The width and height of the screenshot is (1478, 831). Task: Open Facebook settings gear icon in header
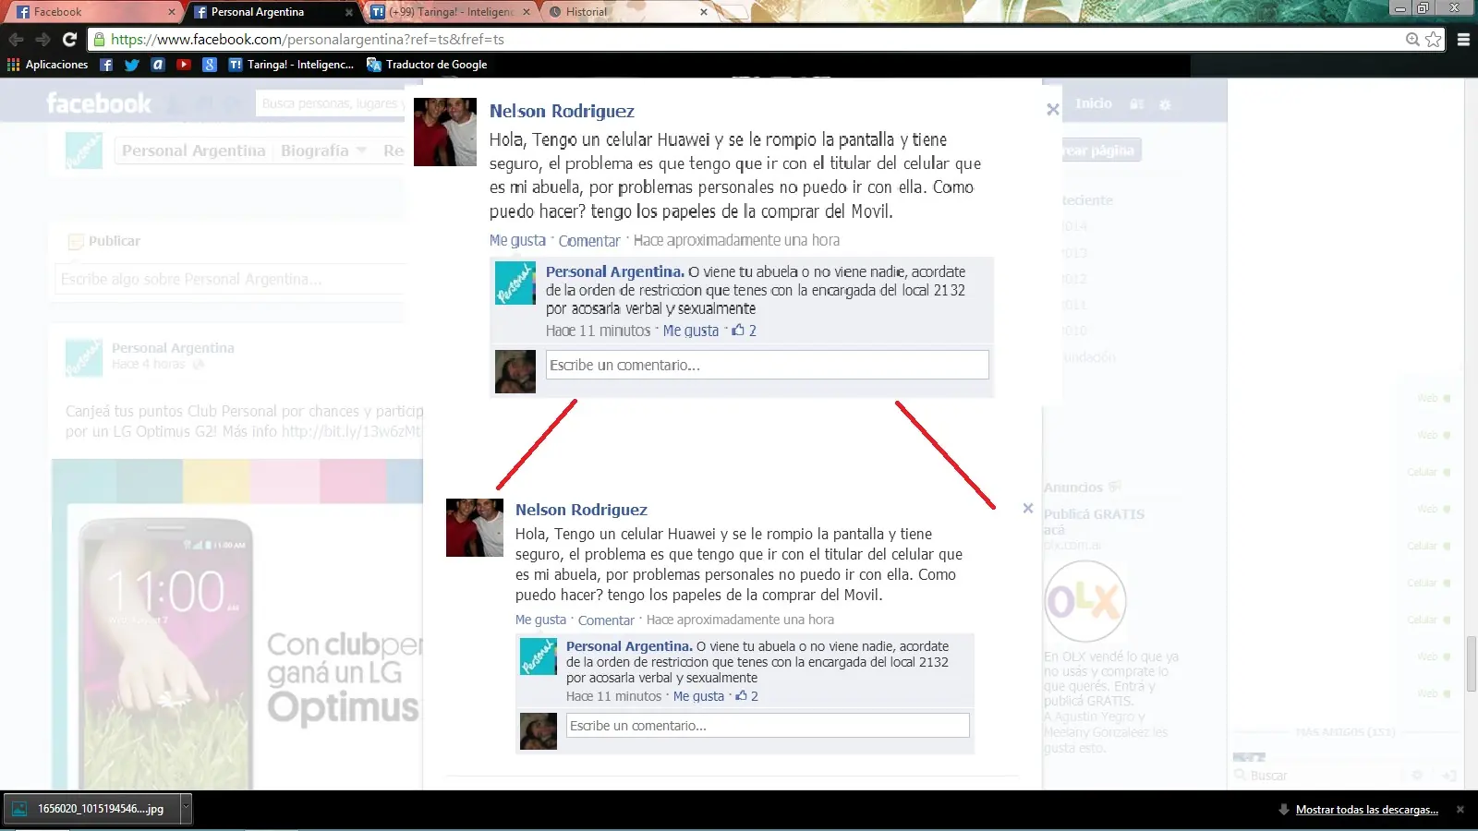(x=1165, y=104)
